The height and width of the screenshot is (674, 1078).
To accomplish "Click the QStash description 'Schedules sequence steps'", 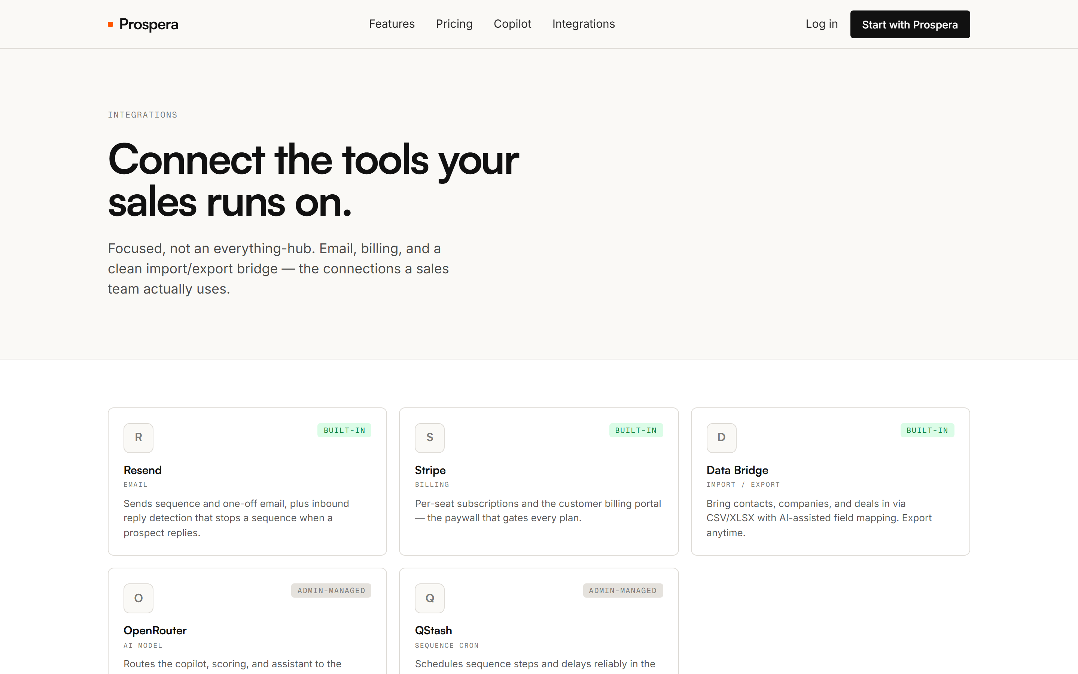I will [x=535, y=664].
